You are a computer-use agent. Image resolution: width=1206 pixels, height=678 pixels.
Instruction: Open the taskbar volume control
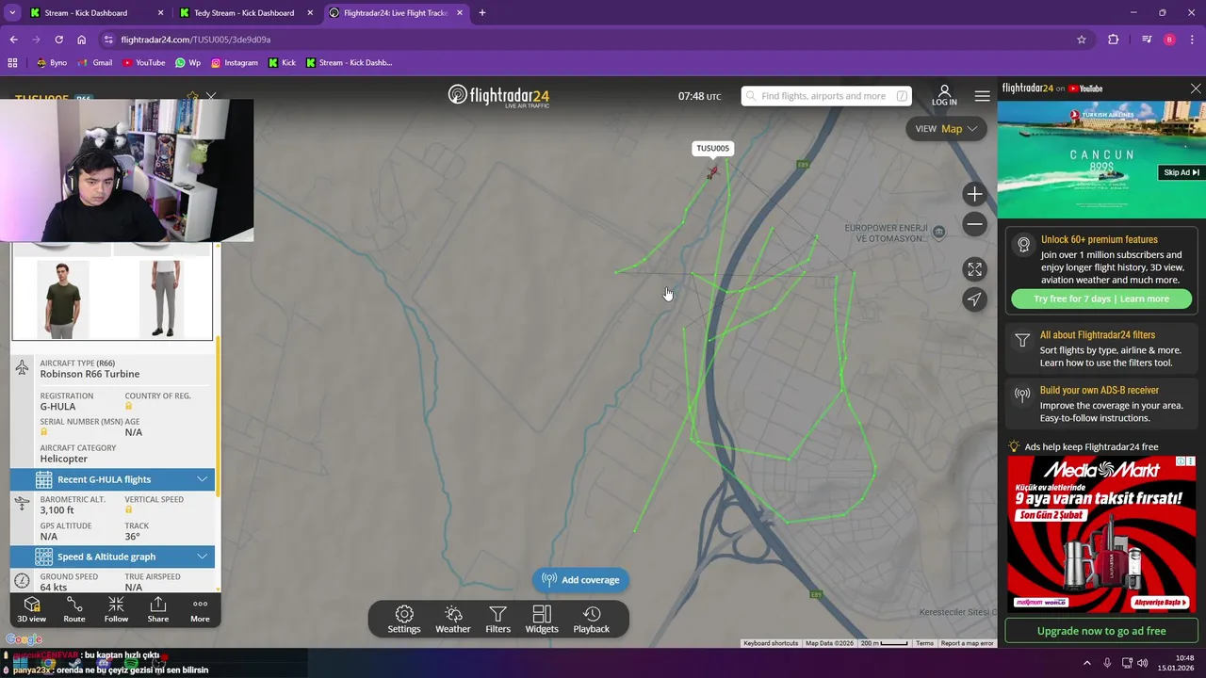click(1143, 663)
